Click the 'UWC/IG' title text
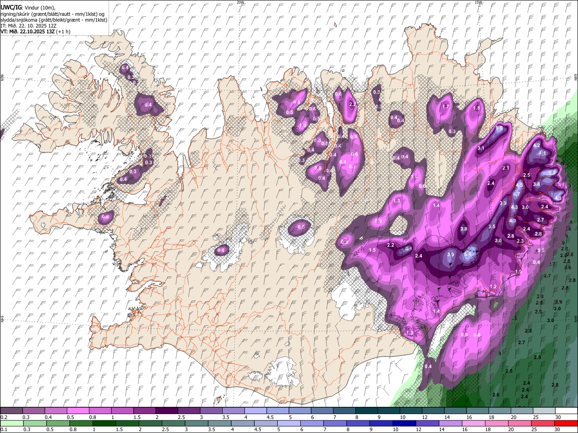The height and width of the screenshot is (433, 578). [11, 7]
